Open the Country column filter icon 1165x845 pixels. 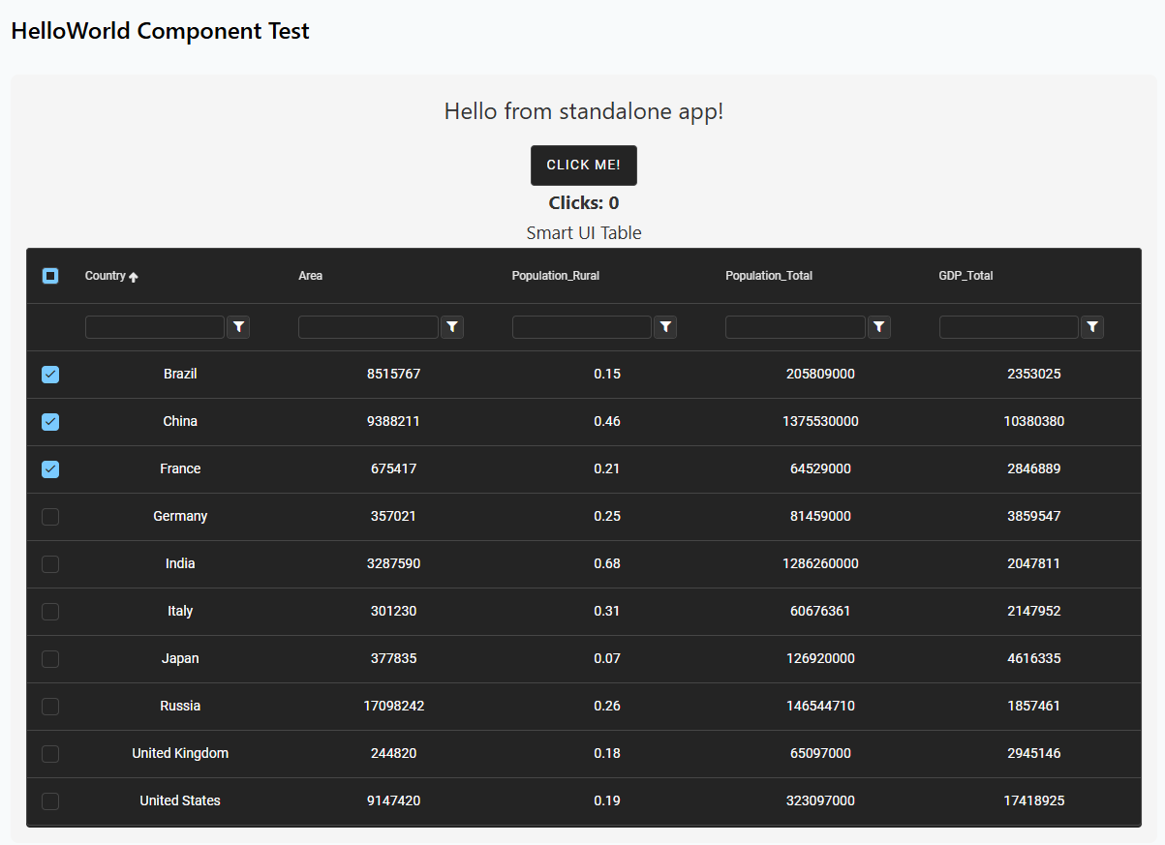pyautogui.click(x=238, y=327)
